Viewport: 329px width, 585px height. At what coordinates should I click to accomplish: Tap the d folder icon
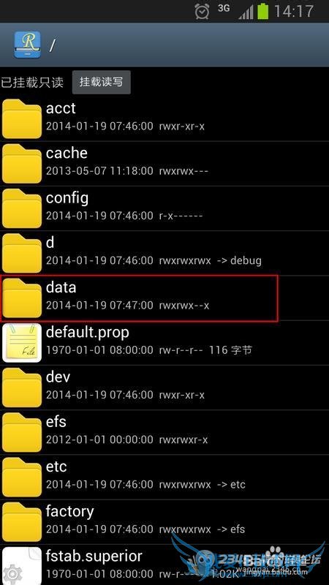[x=22, y=253]
